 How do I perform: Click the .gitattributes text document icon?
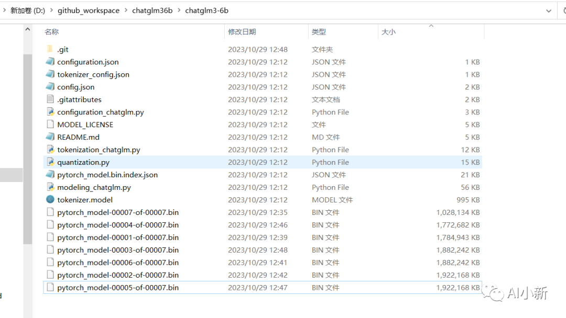click(50, 99)
